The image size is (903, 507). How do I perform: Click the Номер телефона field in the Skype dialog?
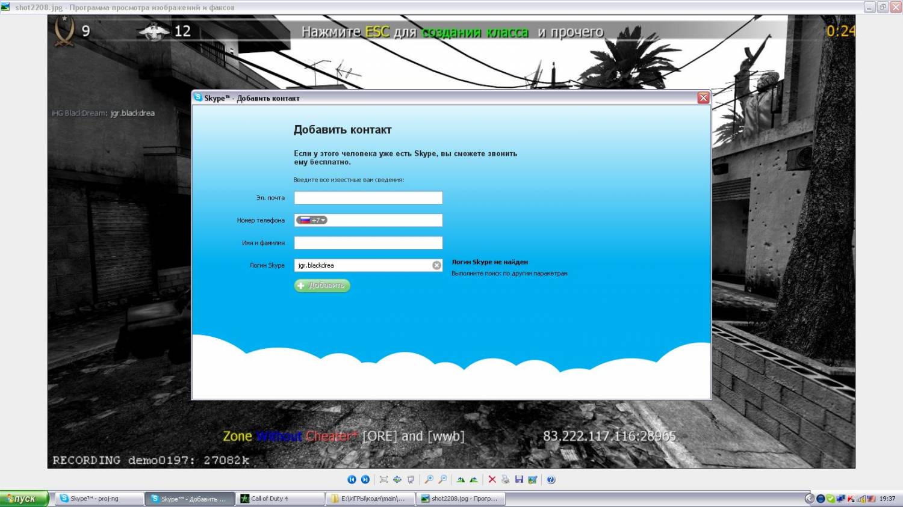[x=368, y=220]
